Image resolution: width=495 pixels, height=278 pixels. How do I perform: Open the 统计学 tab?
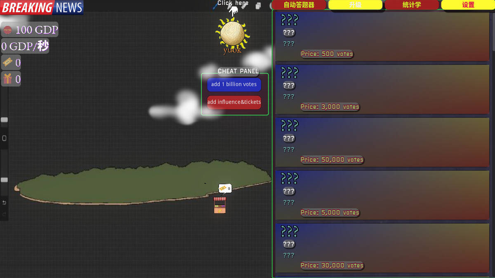(411, 5)
